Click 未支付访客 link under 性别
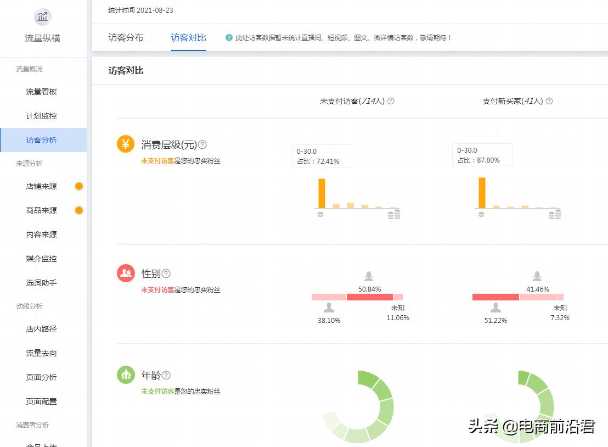608x447 pixels. 157,290
